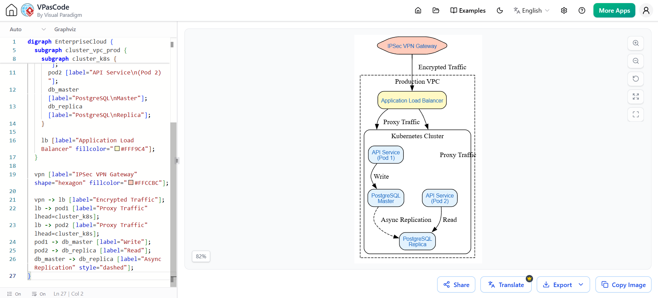Click sticky line 'subgraph cluster_k8s {'
Viewport: 658px width, 298px height.
(79, 59)
